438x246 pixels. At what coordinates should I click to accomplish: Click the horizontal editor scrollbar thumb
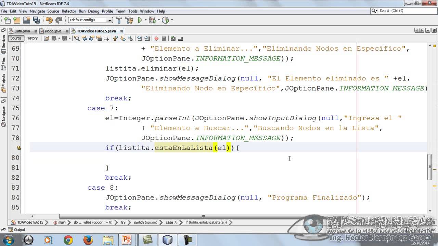click(x=203, y=216)
